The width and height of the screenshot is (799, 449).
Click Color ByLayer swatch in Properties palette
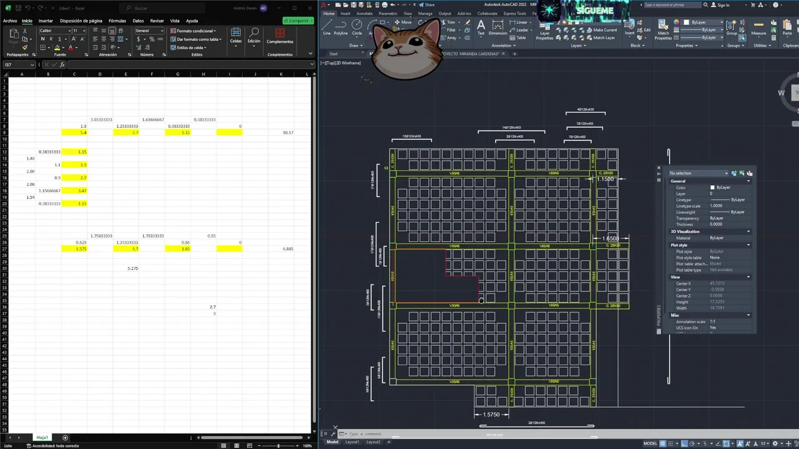click(712, 187)
